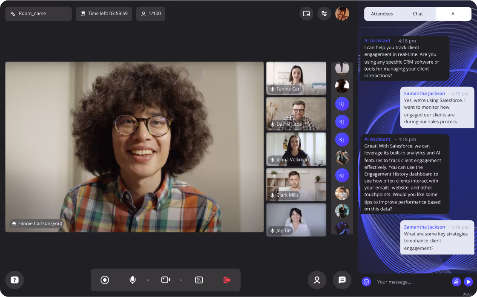477x297 pixels.
Task: Select Clark Mills video thumbnail
Action: [x=296, y=184]
